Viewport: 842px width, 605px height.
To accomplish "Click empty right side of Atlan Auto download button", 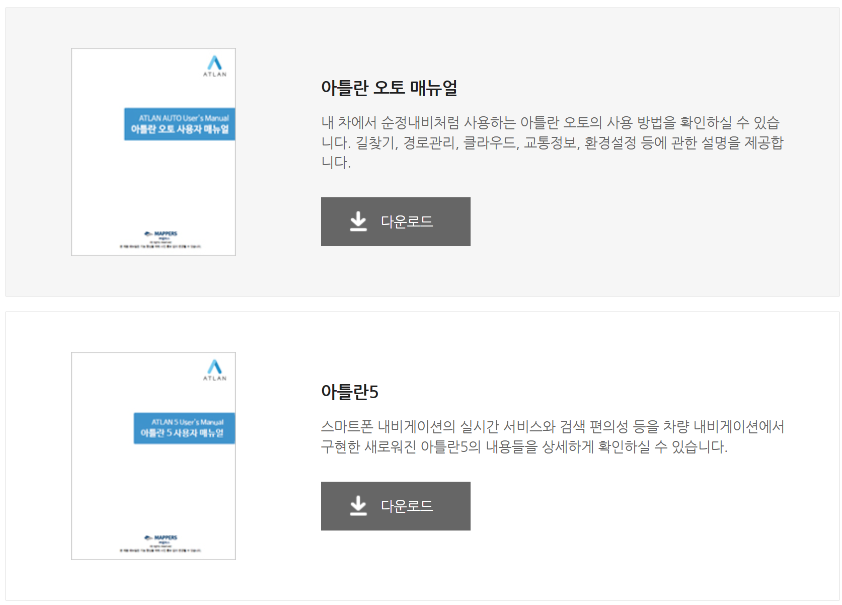I will tap(453, 221).
